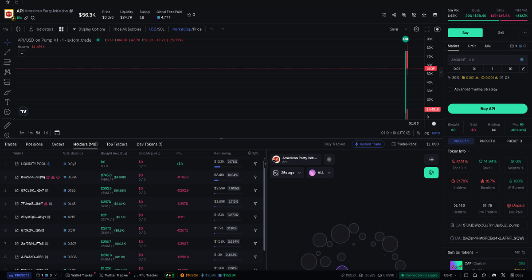
Task: Share this token via share icon
Action: point(394,15)
